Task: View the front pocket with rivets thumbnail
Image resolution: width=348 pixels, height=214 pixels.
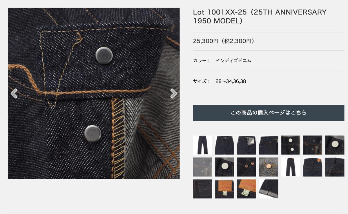Action: [269, 145]
